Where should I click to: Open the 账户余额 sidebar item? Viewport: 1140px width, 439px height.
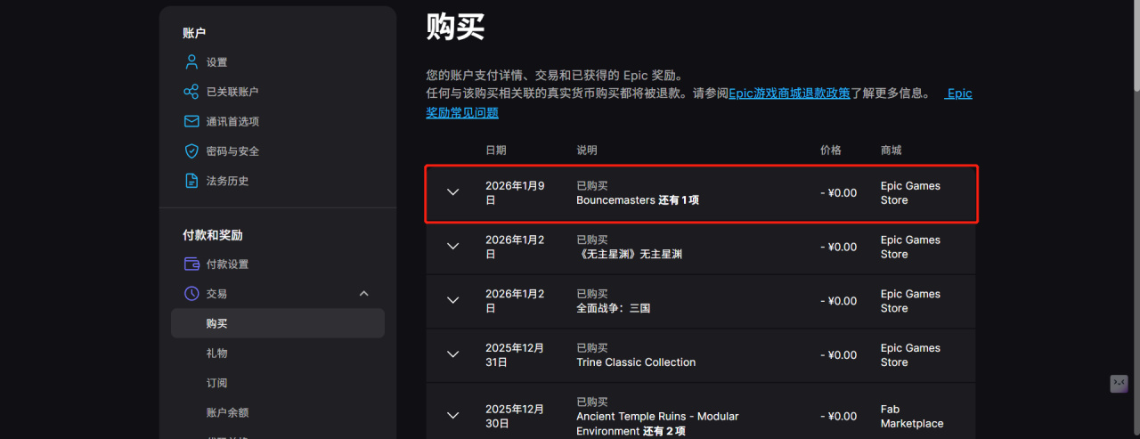pyautogui.click(x=228, y=412)
